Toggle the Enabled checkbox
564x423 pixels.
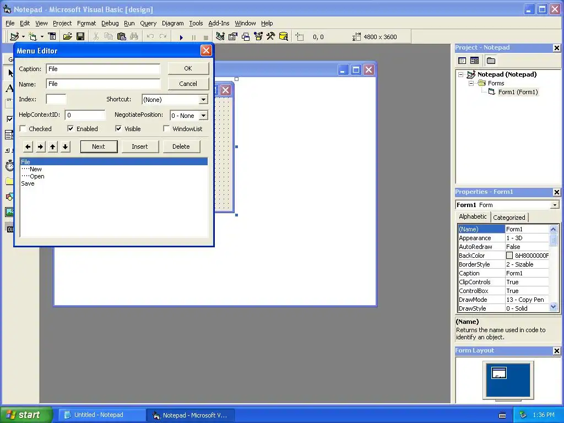click(x=70, y=129)
